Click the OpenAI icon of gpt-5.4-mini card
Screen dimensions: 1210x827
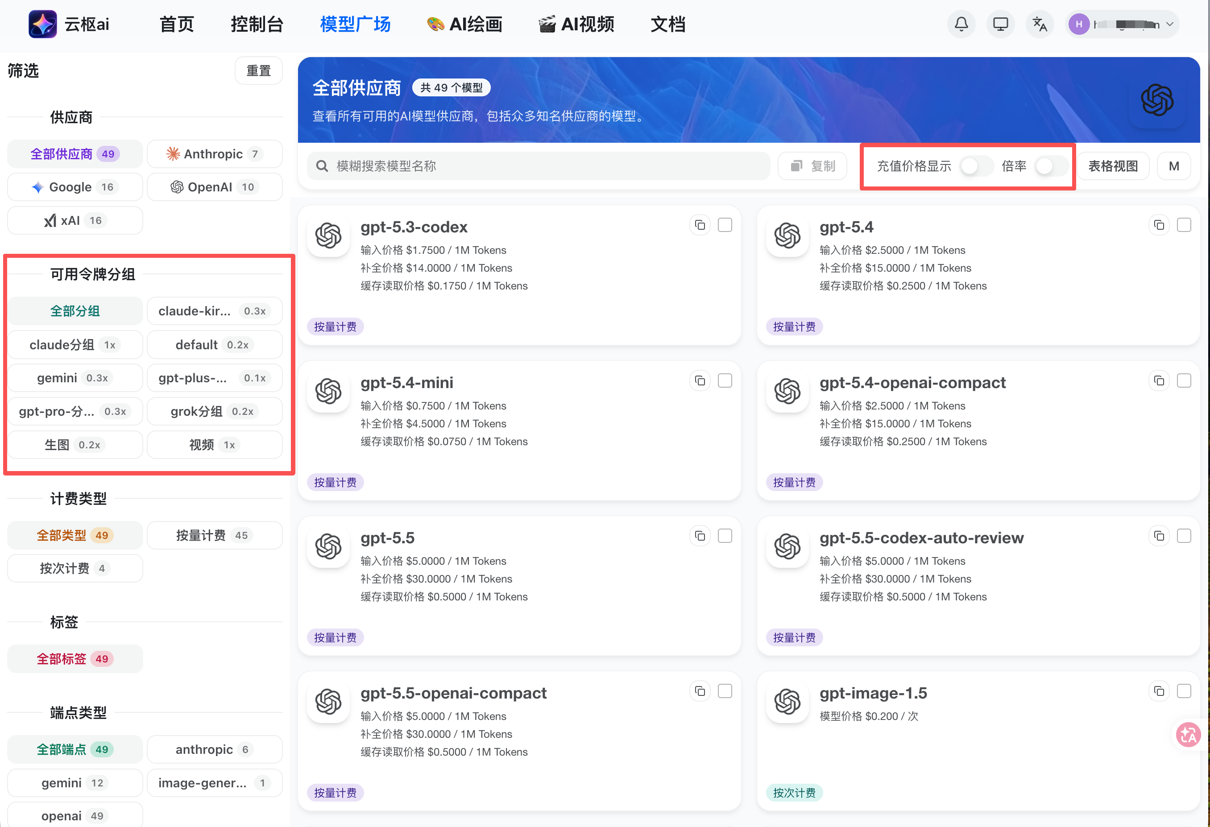click(x=328, y=391)
